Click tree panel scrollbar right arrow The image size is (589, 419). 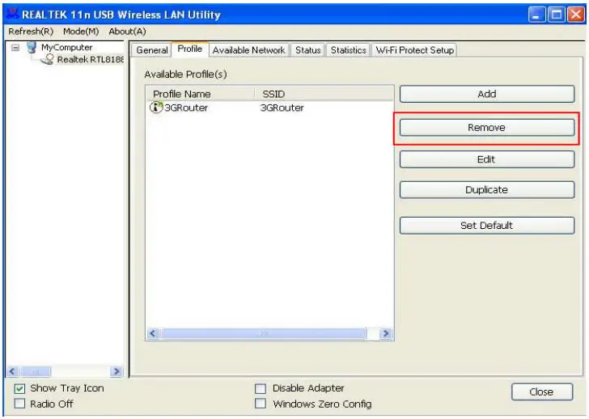(x=117, y=371)
